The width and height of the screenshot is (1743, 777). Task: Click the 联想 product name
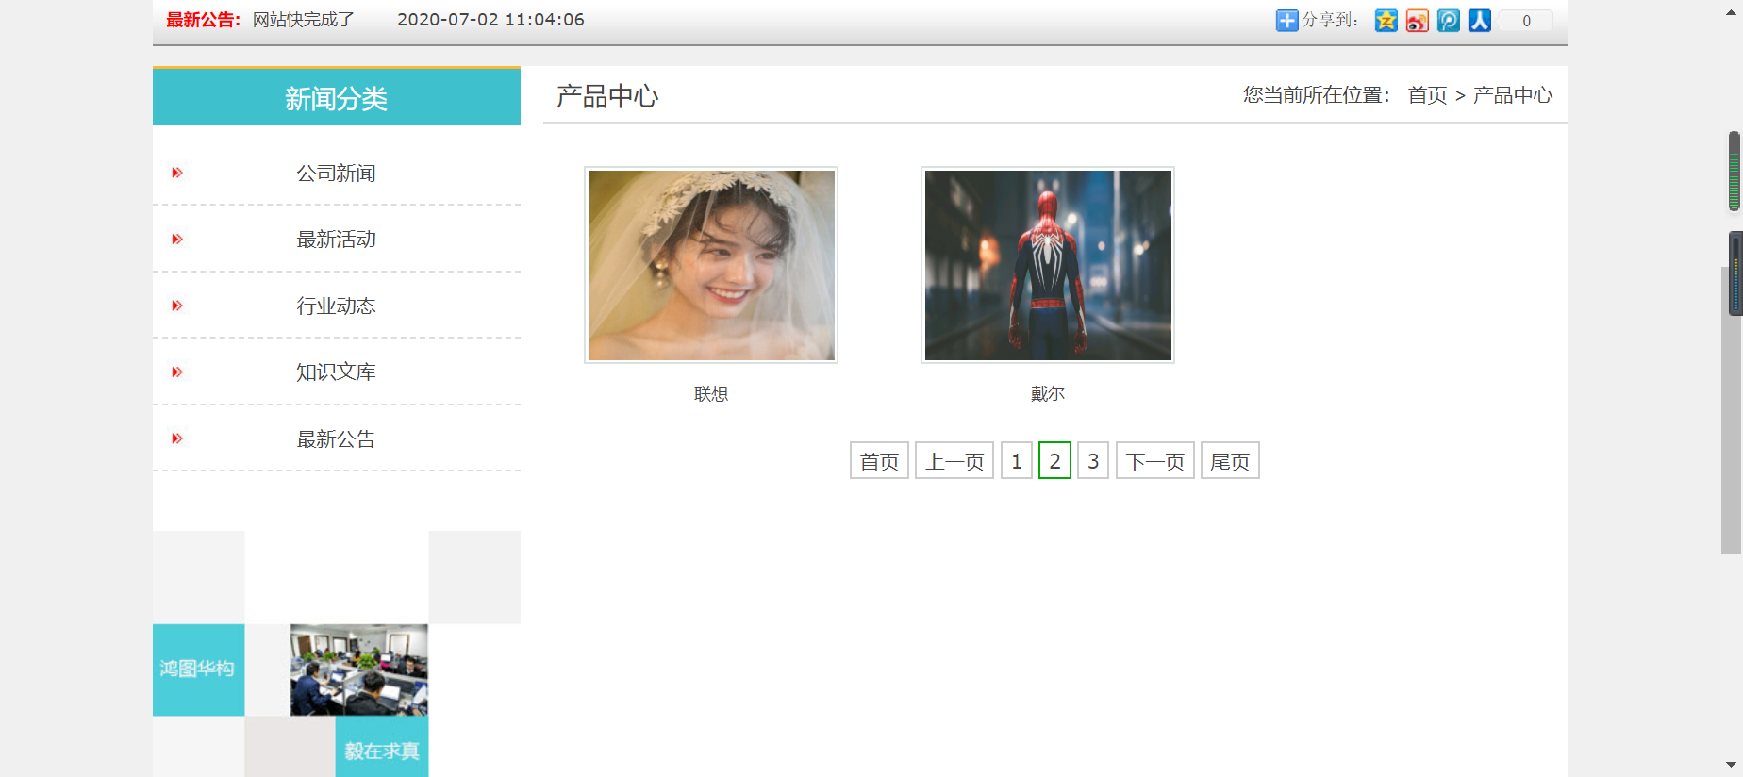click(711, 394)
